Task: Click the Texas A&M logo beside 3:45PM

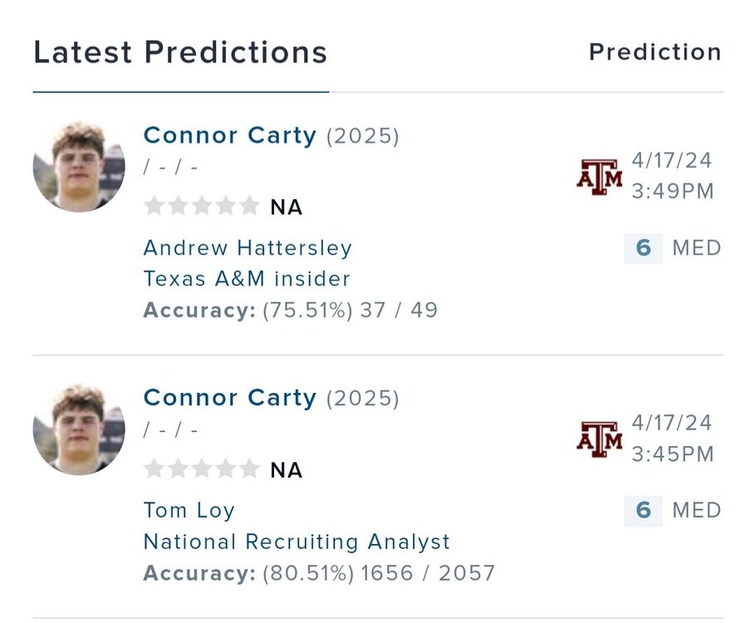Action: pyautogui.click(x=600, y=439)
